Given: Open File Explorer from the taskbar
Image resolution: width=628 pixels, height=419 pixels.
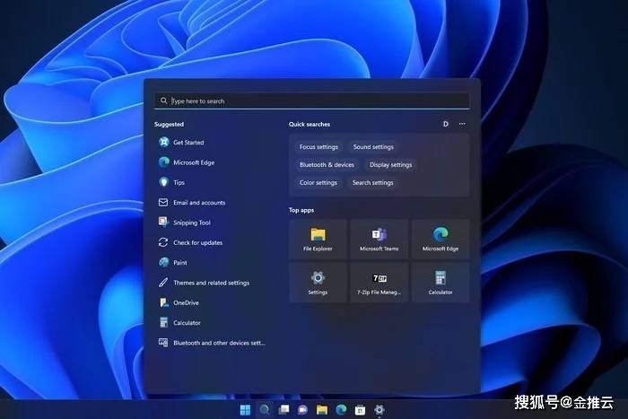Looking at the screenshot, I should tap(322, 409).
